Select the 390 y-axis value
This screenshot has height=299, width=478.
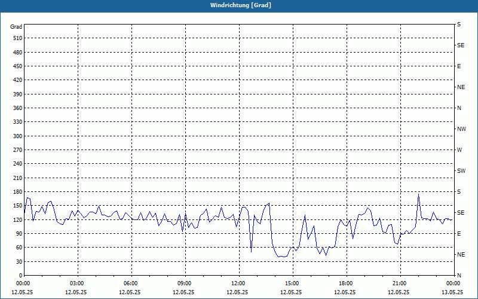point(18,94)
